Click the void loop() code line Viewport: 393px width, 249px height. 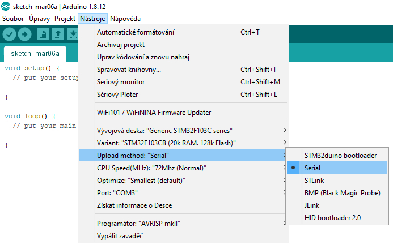click(x=30, y=116)
